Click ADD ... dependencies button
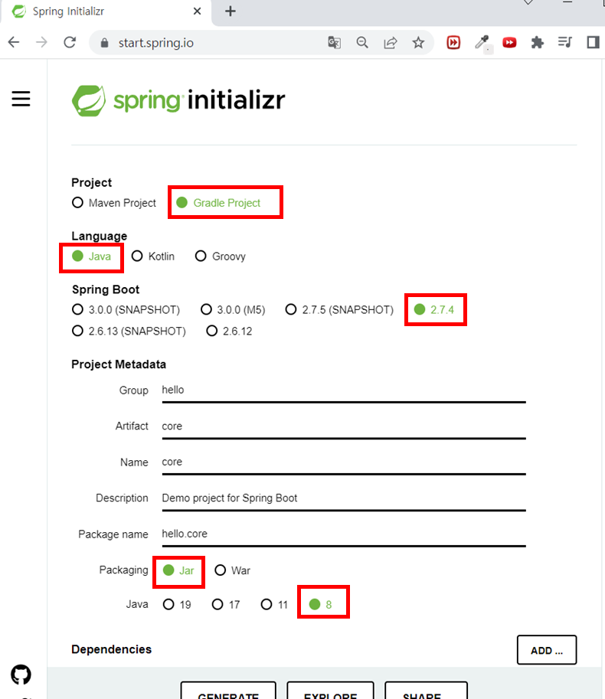605x699 pixels. pos(547,650)
